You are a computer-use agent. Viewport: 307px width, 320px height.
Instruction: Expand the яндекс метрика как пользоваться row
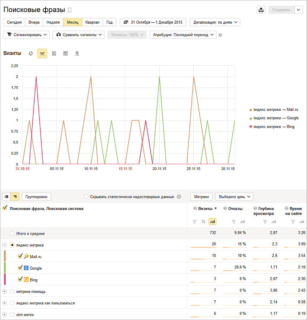(4, 303)
